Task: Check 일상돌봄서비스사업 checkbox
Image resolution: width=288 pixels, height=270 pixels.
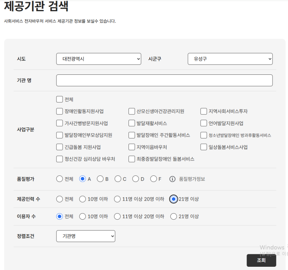Action: [x=204, y=147]
